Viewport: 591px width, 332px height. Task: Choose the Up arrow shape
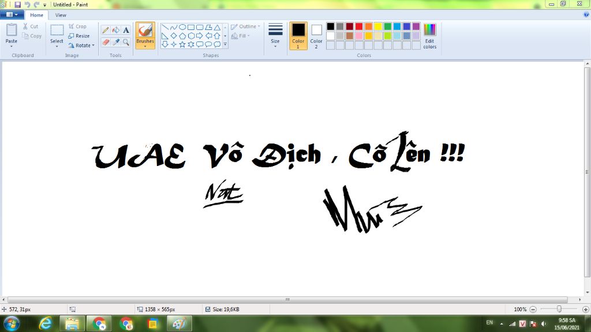(x=217, y=36)
